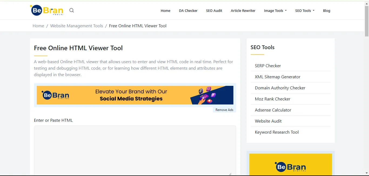Click the SEO Tools sidebar heading

(x=263, y=48)
